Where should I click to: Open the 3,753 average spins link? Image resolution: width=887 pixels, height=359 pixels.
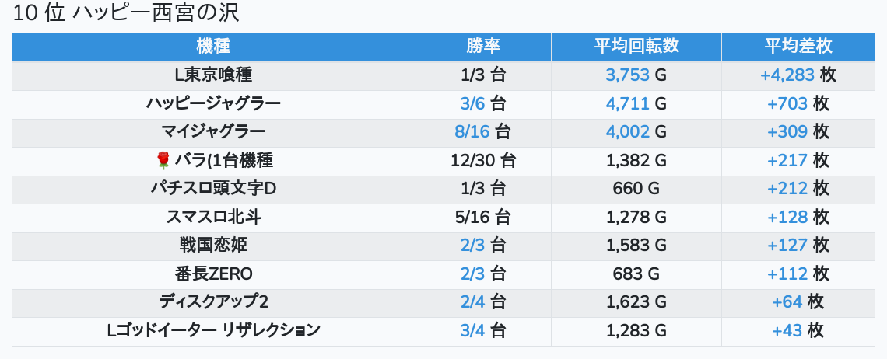[x=627, y=75]
